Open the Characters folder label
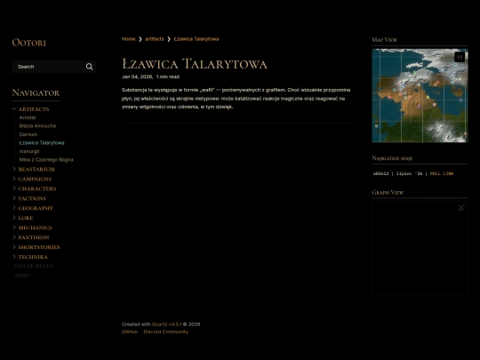Viewport: 480px width, 360px height. (37, 188)
